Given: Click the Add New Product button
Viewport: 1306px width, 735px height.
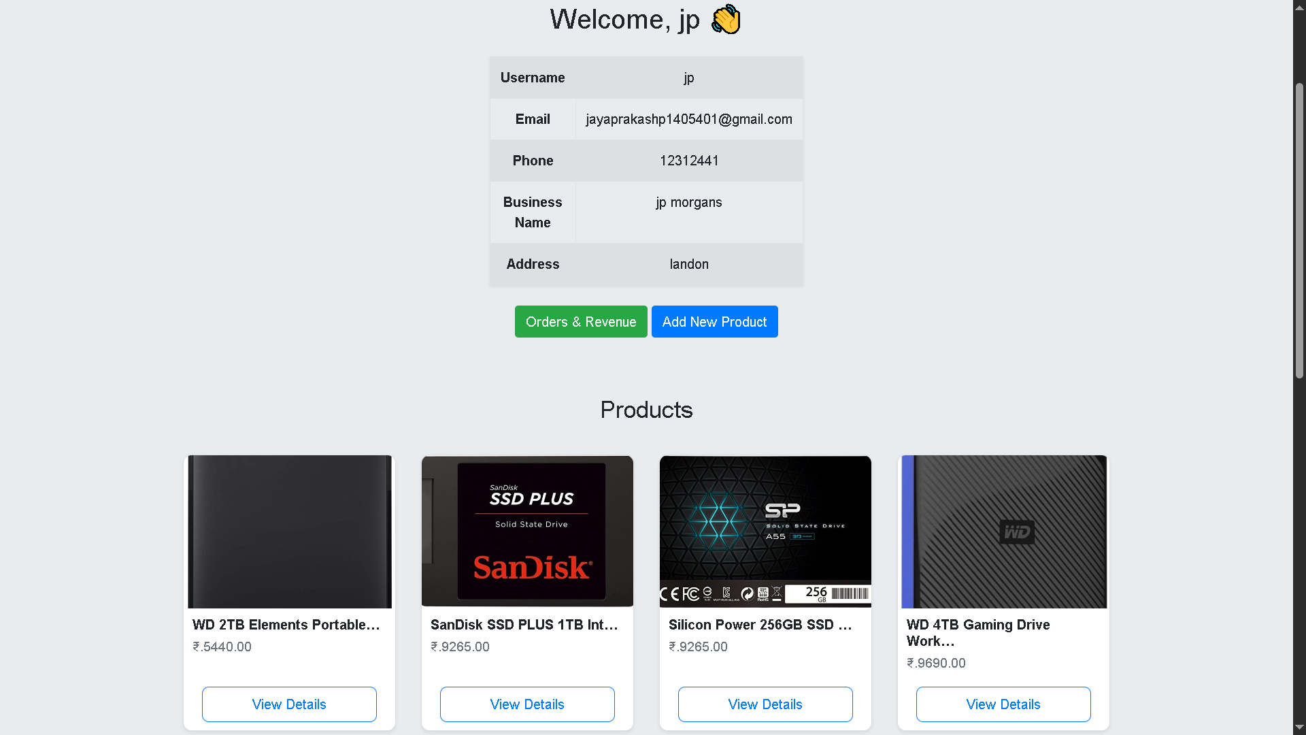Looking at the screenshot, I should (714, 321).
